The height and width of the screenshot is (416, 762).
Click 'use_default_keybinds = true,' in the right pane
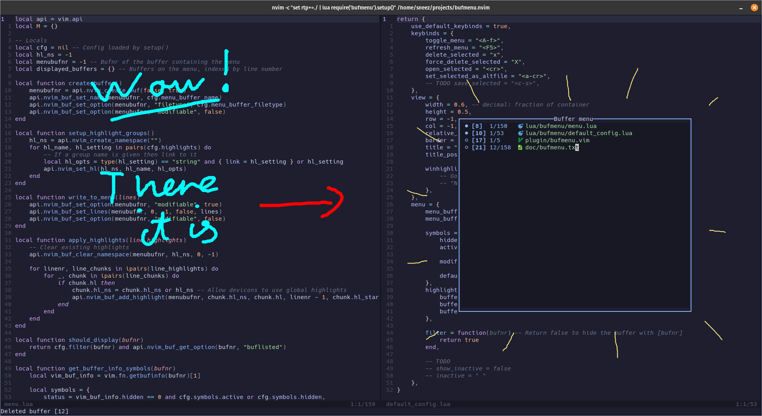[x=461, y=26]
